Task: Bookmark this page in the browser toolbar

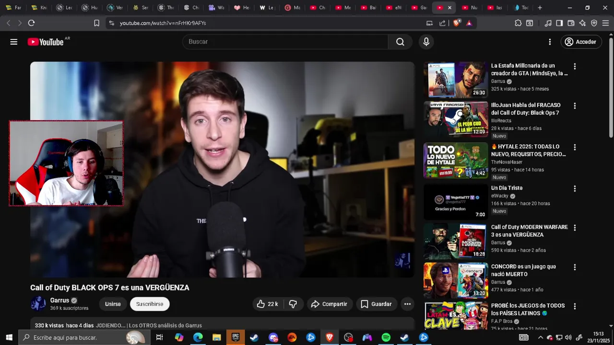Action: 96,23
